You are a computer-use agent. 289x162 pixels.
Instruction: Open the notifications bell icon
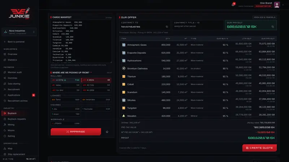click(233, 4)
